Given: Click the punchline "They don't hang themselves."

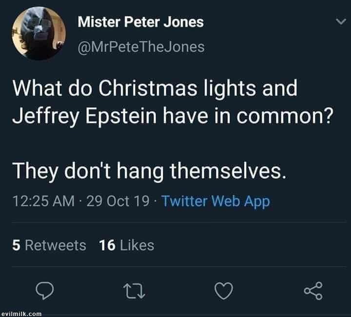Looking at the screenshot, I should click(148, 172).
